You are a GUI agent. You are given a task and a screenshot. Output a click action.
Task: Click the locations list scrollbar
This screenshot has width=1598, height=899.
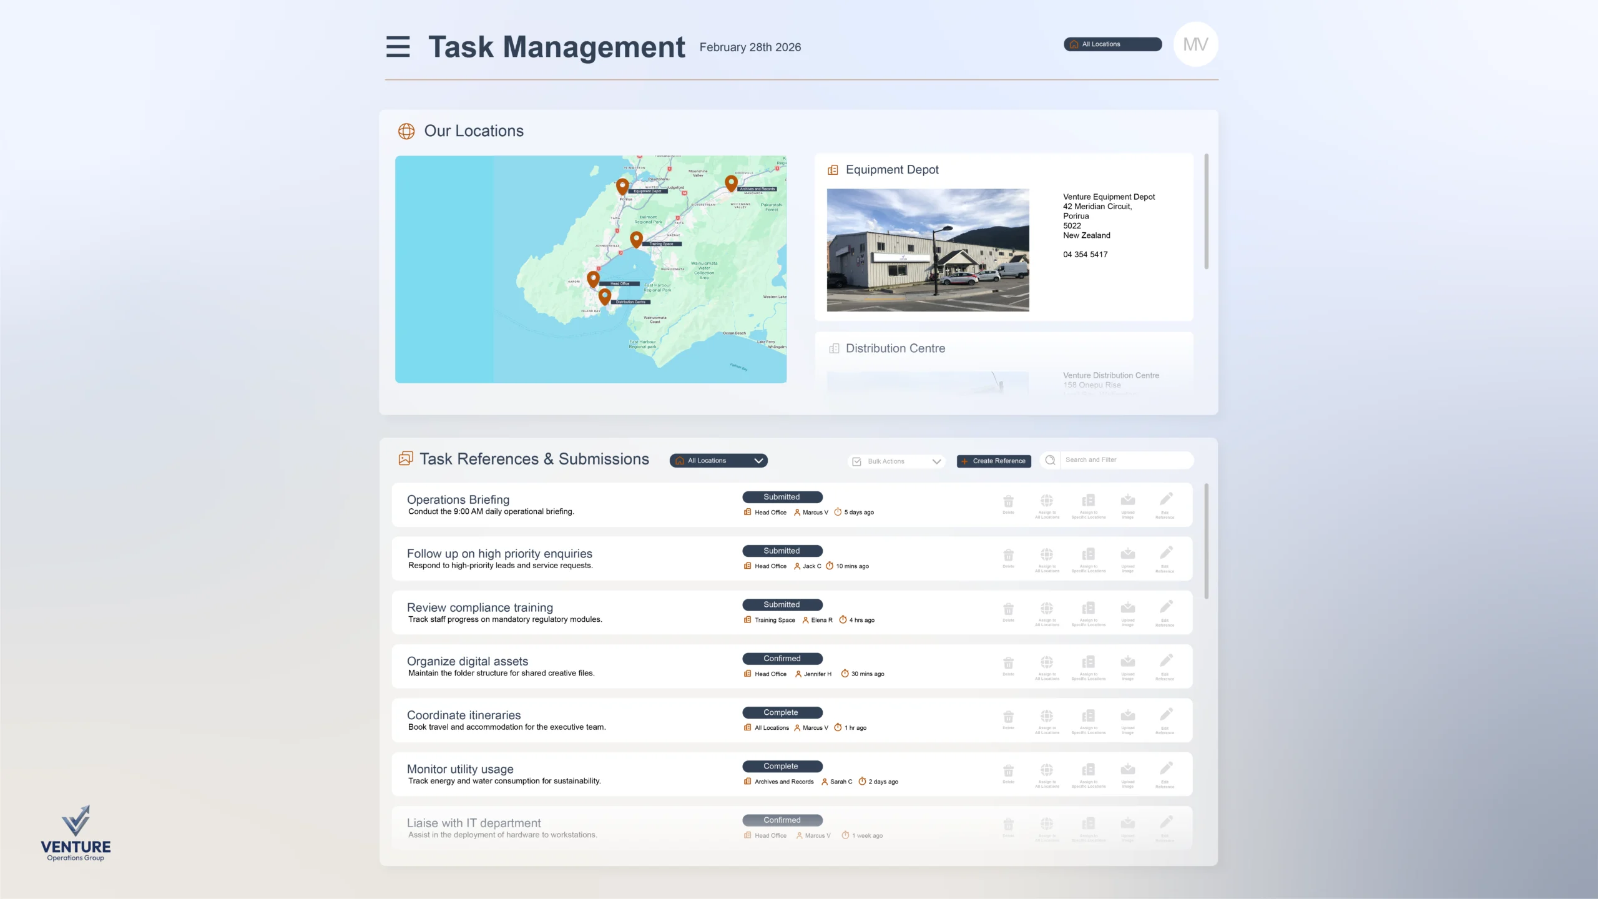click(1207, 212)
